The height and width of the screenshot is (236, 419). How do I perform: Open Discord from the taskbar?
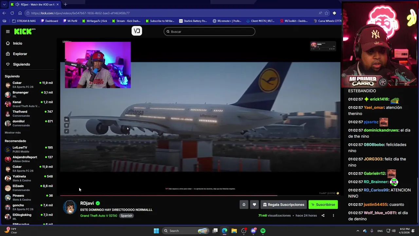click(x=253, y=231)
